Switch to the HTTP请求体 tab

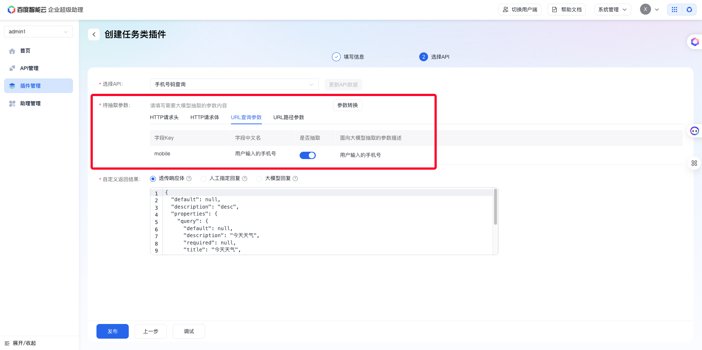tap(205, 117)
